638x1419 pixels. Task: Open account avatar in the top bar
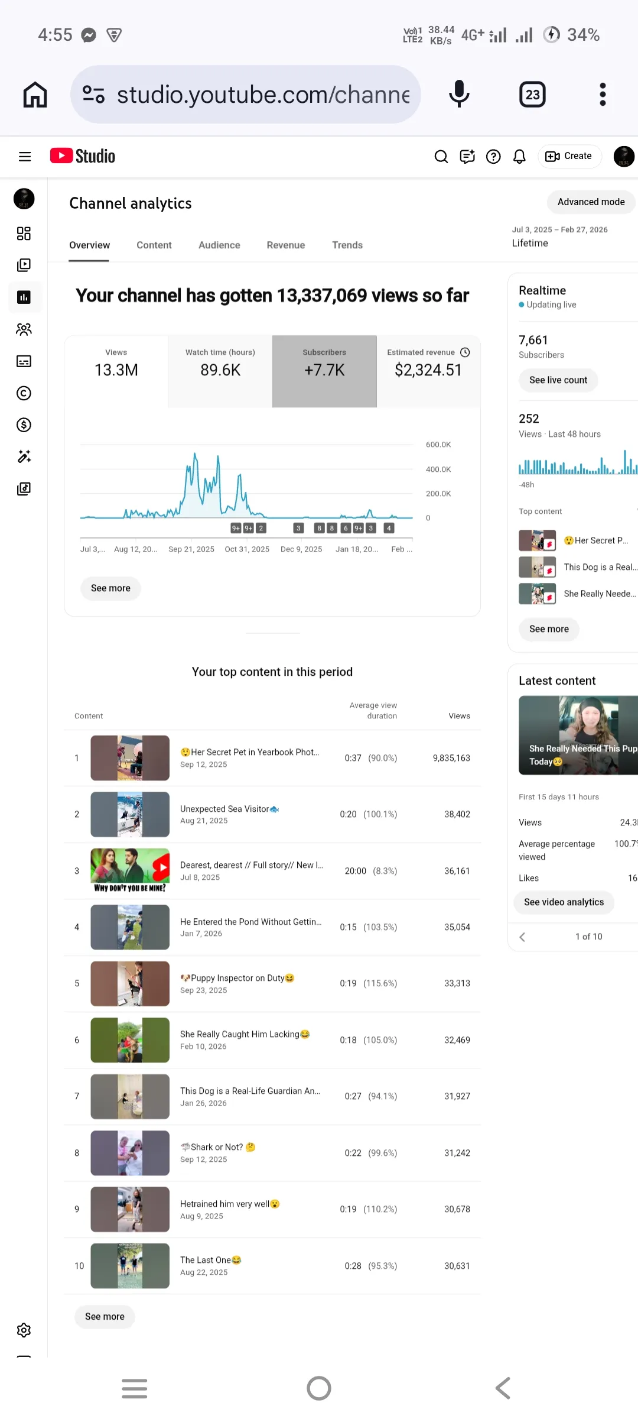(624, 156)
